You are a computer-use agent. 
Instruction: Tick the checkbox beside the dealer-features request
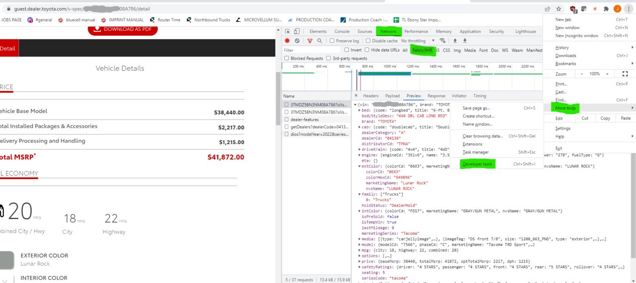point(286,119)
